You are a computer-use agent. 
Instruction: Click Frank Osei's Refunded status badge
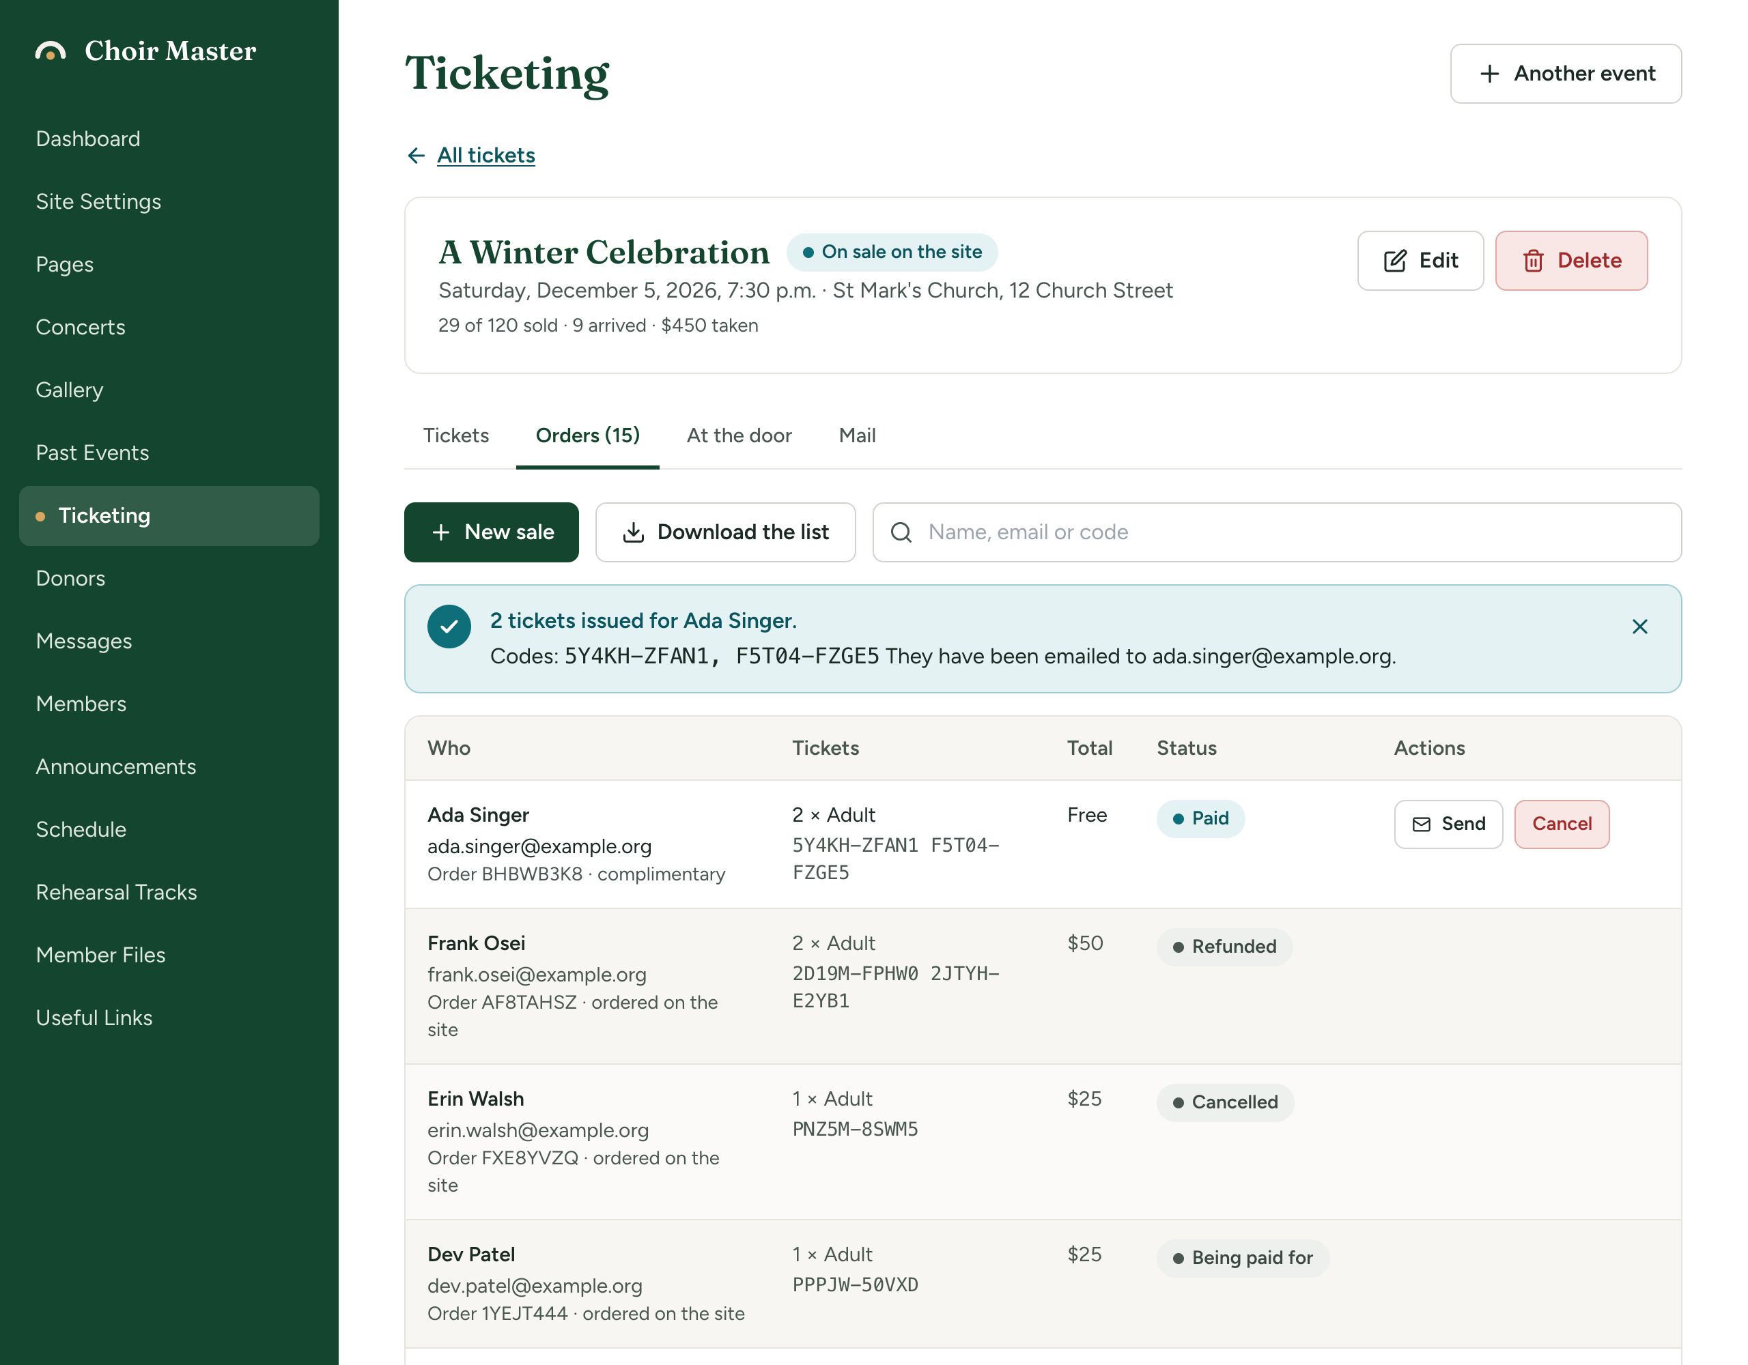click(1224, 947)
